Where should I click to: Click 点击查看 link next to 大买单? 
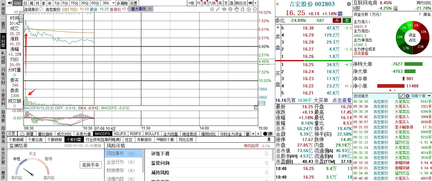[342, 100]
